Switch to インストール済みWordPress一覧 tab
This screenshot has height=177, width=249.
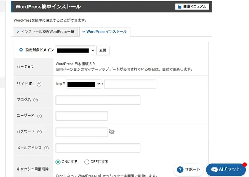click(x=46, y=32)
